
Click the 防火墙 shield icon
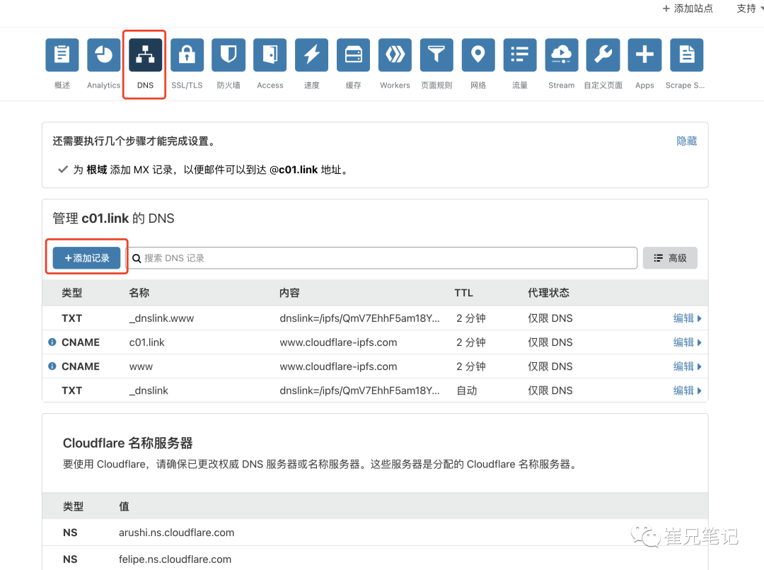point(228,55)
